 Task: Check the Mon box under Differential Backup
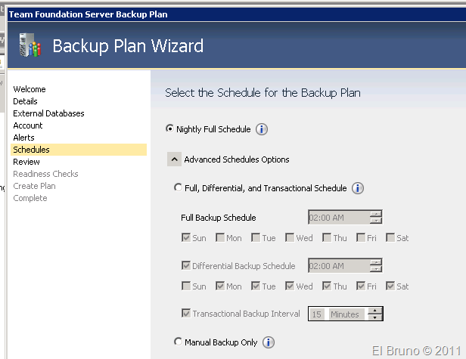221,286
